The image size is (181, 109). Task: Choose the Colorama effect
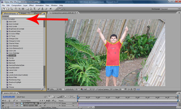pos(12,55)
